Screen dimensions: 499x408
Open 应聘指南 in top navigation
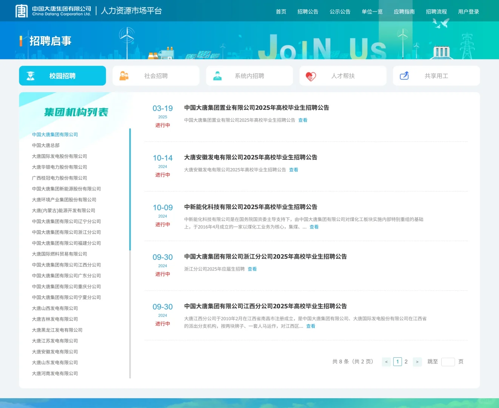coord(404,12)
